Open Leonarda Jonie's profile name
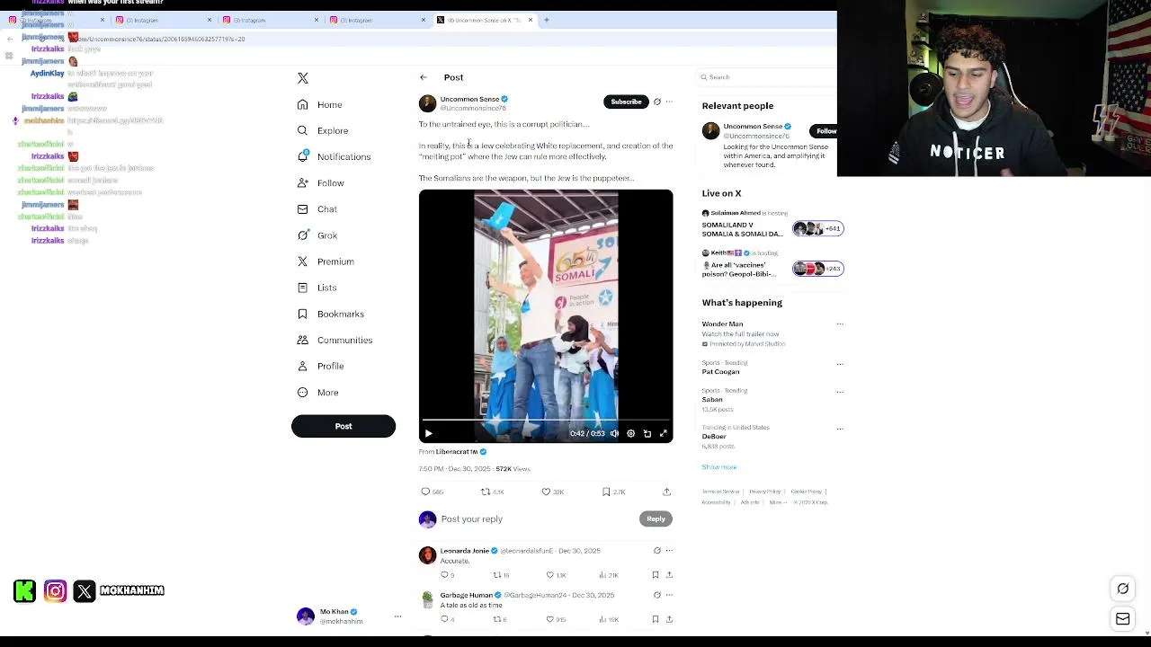Screen dimensions: 1151x647 pyautogui.click(x=465, y=551)
